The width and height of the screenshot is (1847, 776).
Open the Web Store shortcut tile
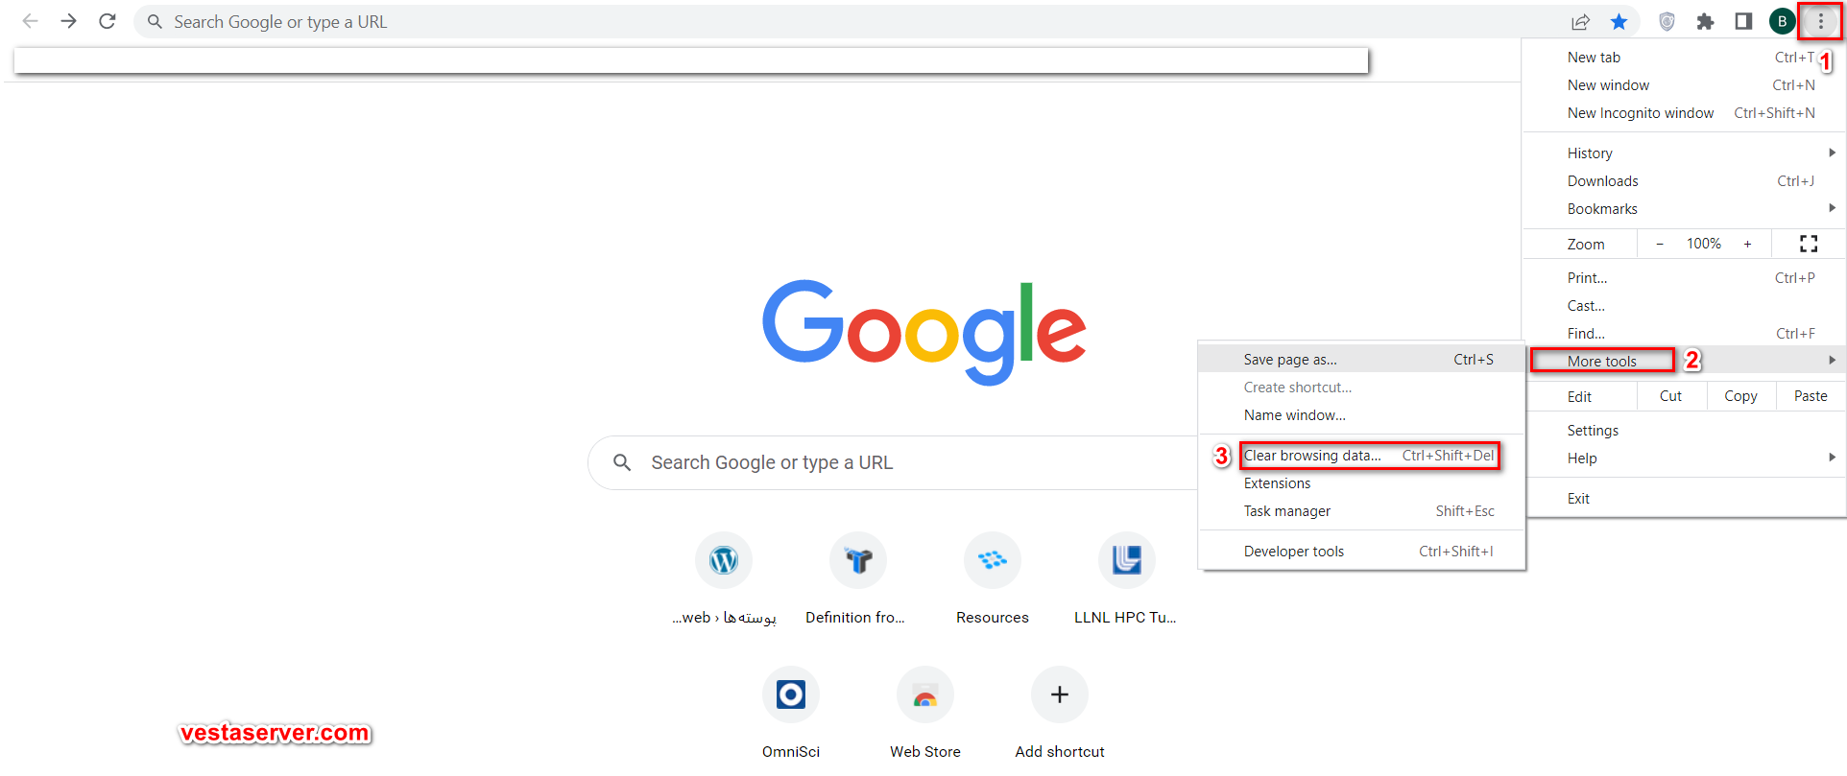pyautogui.click(x=925, y=694)
